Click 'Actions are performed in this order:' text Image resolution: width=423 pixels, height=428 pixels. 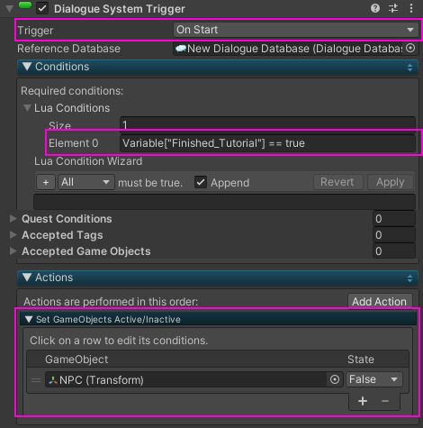(x=111, y=302)
